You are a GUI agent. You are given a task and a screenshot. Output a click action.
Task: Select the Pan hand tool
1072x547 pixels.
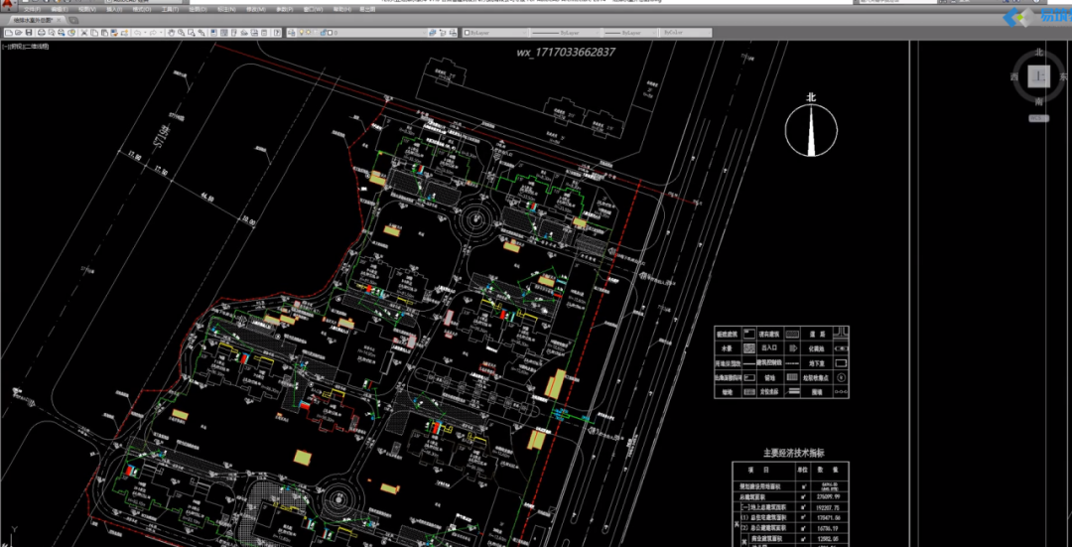tap(171, 33)
